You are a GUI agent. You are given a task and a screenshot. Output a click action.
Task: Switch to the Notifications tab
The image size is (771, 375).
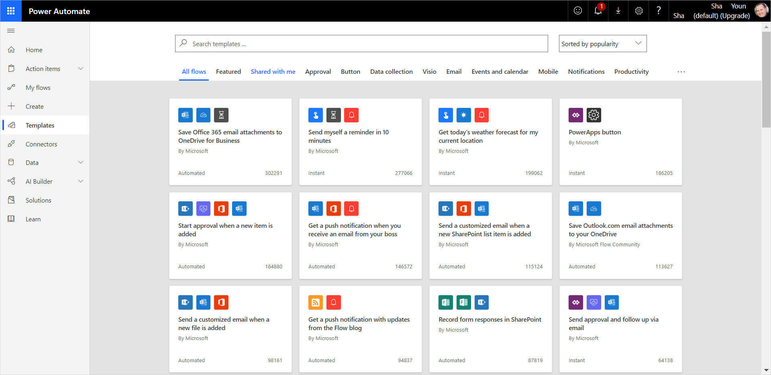coord(586,71)
